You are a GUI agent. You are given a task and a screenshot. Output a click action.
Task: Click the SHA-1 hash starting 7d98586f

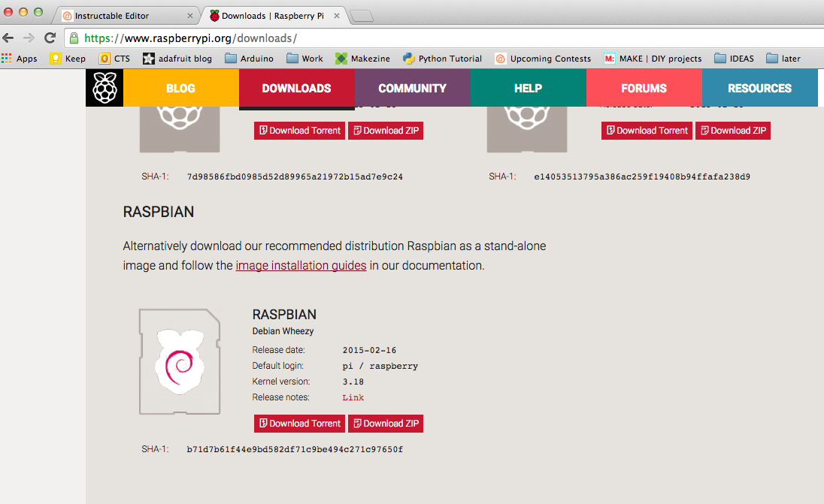click(x=295, y=177)
